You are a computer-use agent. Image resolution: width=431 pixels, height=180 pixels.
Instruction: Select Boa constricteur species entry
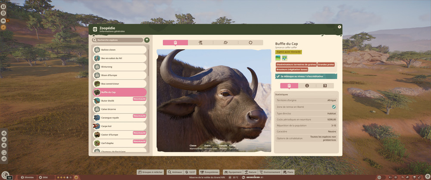point(119,84)
